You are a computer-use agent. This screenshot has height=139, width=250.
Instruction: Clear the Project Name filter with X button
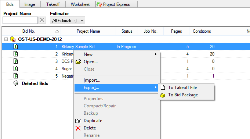(x=42, y=20)
